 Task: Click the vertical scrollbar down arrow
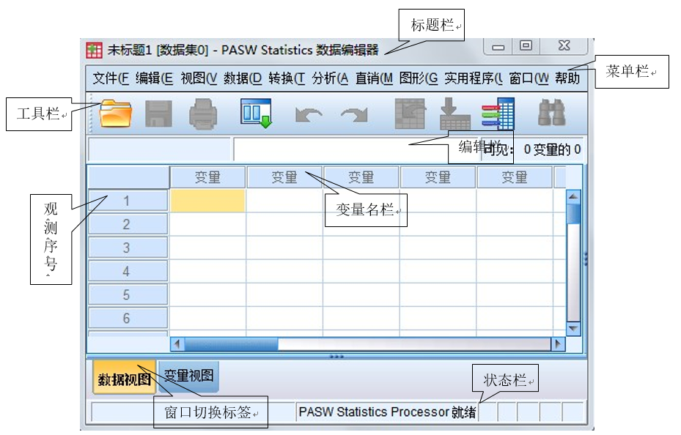(573, 328)
